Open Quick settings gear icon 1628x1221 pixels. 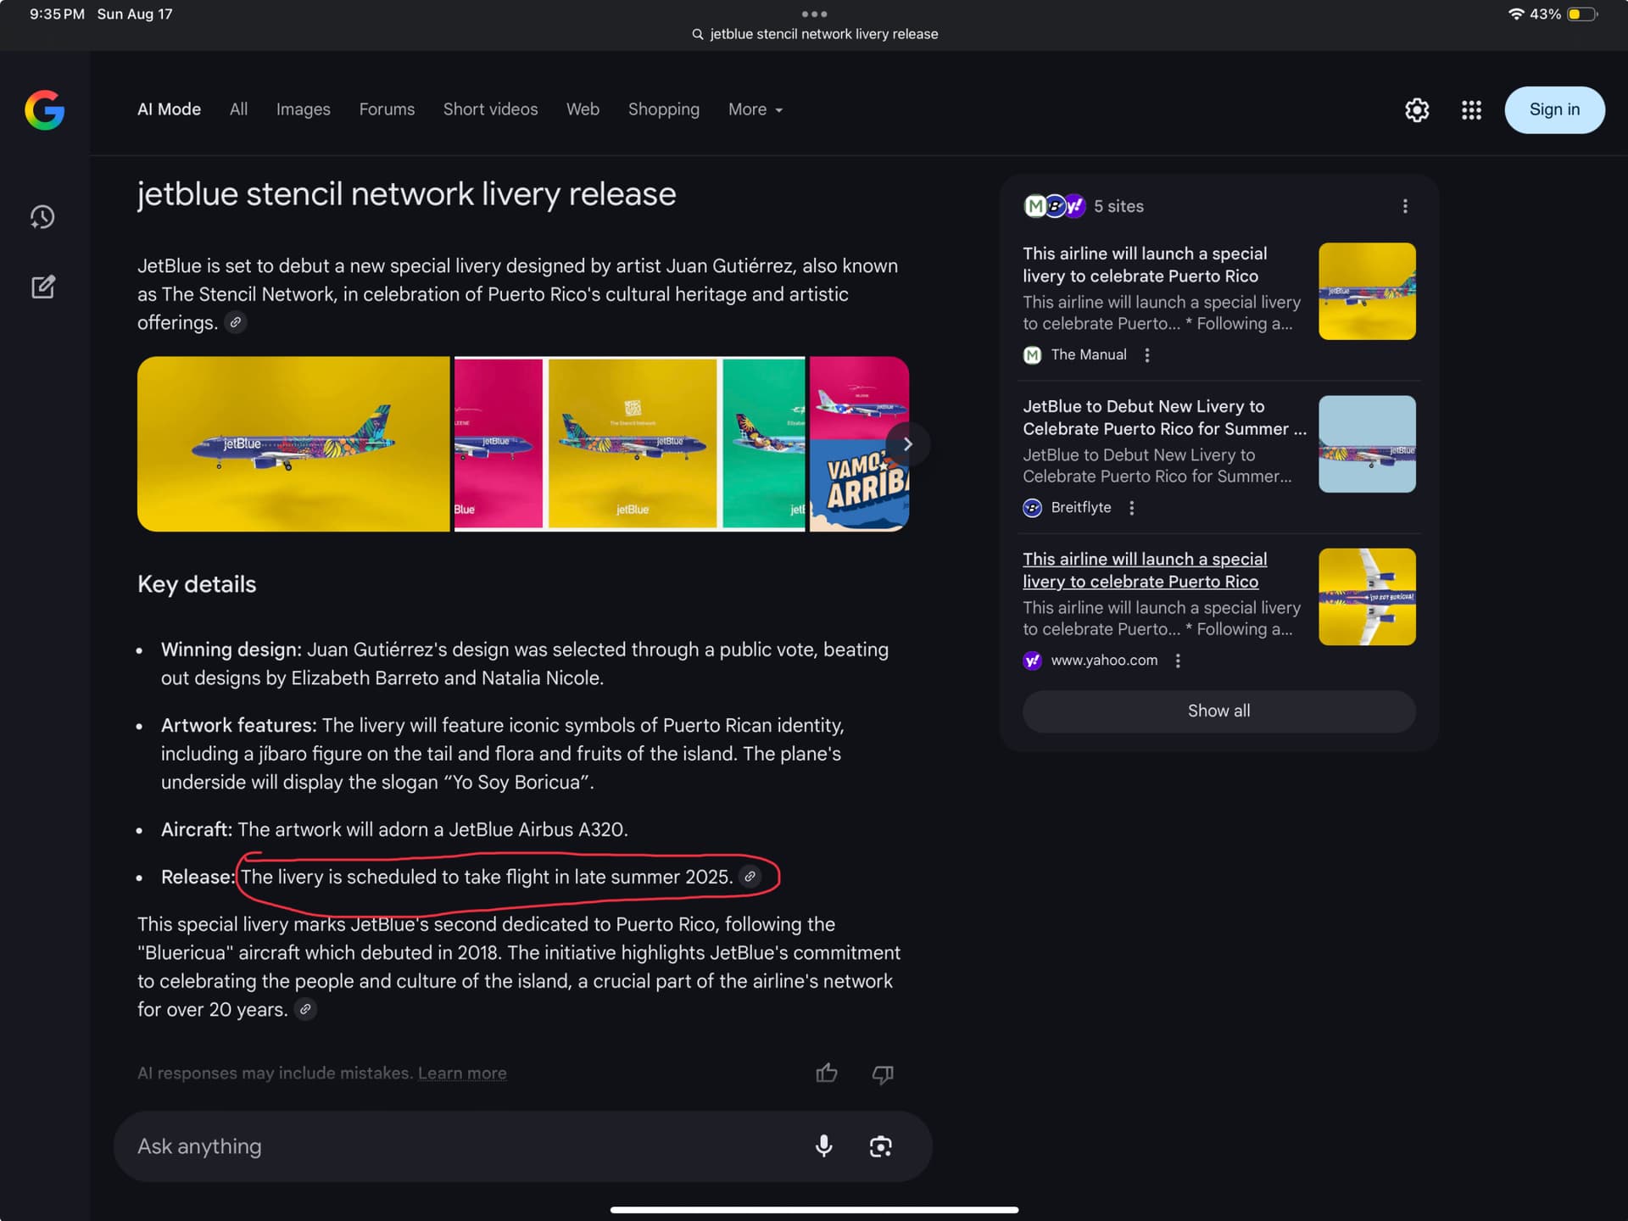point(1417,110)
